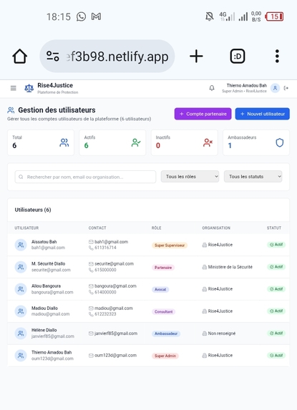Viewport: 297px width, 410px height.
Task: Tap the battery indicator in status bar
Action: pyautogui.click(x=274, y=16)
